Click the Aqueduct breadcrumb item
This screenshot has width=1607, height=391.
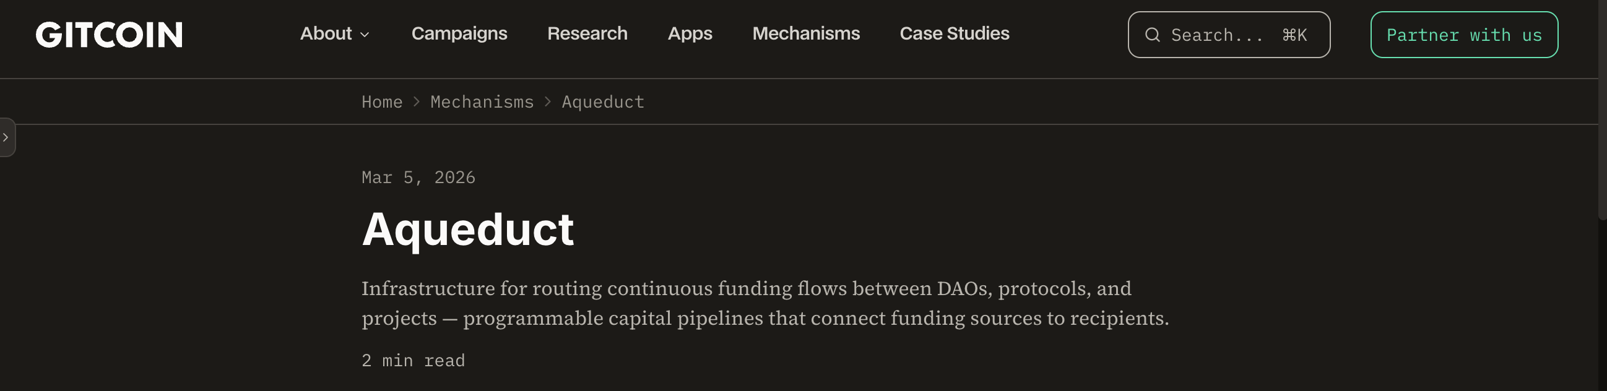click(x=603, y=101)
